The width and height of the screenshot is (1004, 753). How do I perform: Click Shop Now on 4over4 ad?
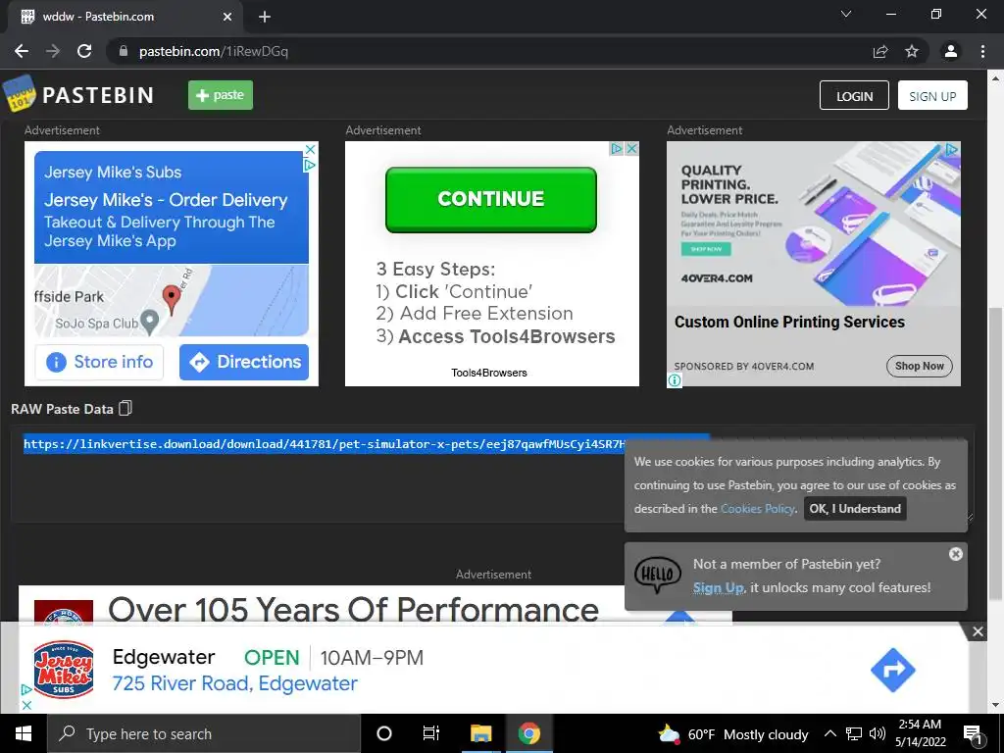919,366
